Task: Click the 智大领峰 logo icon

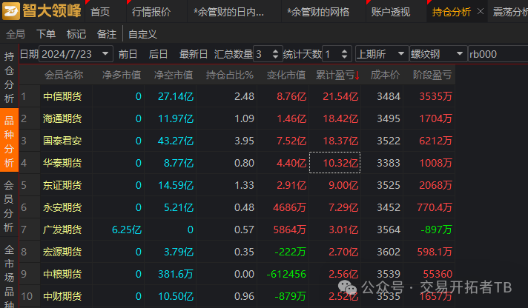Action: [11, 11]
